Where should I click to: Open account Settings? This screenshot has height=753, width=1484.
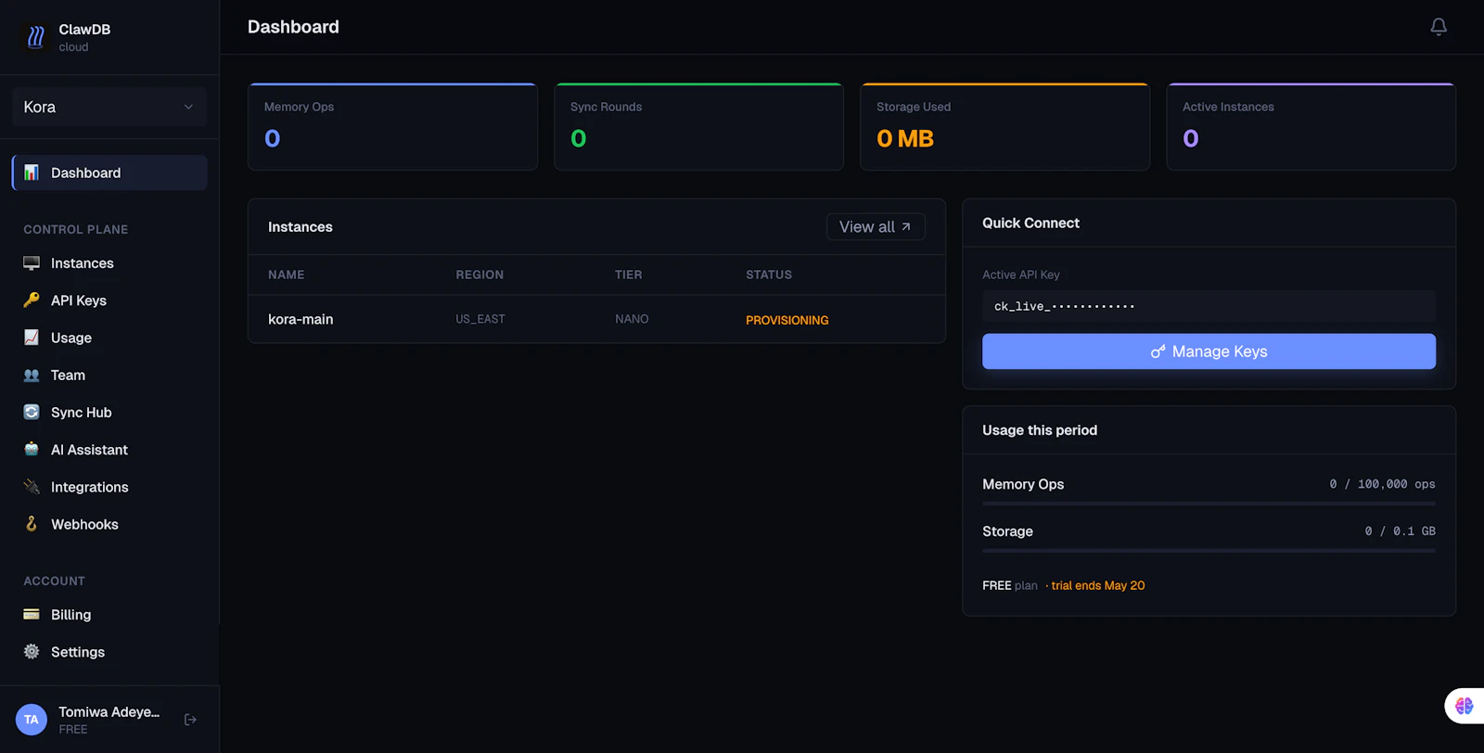click(109, 652)
